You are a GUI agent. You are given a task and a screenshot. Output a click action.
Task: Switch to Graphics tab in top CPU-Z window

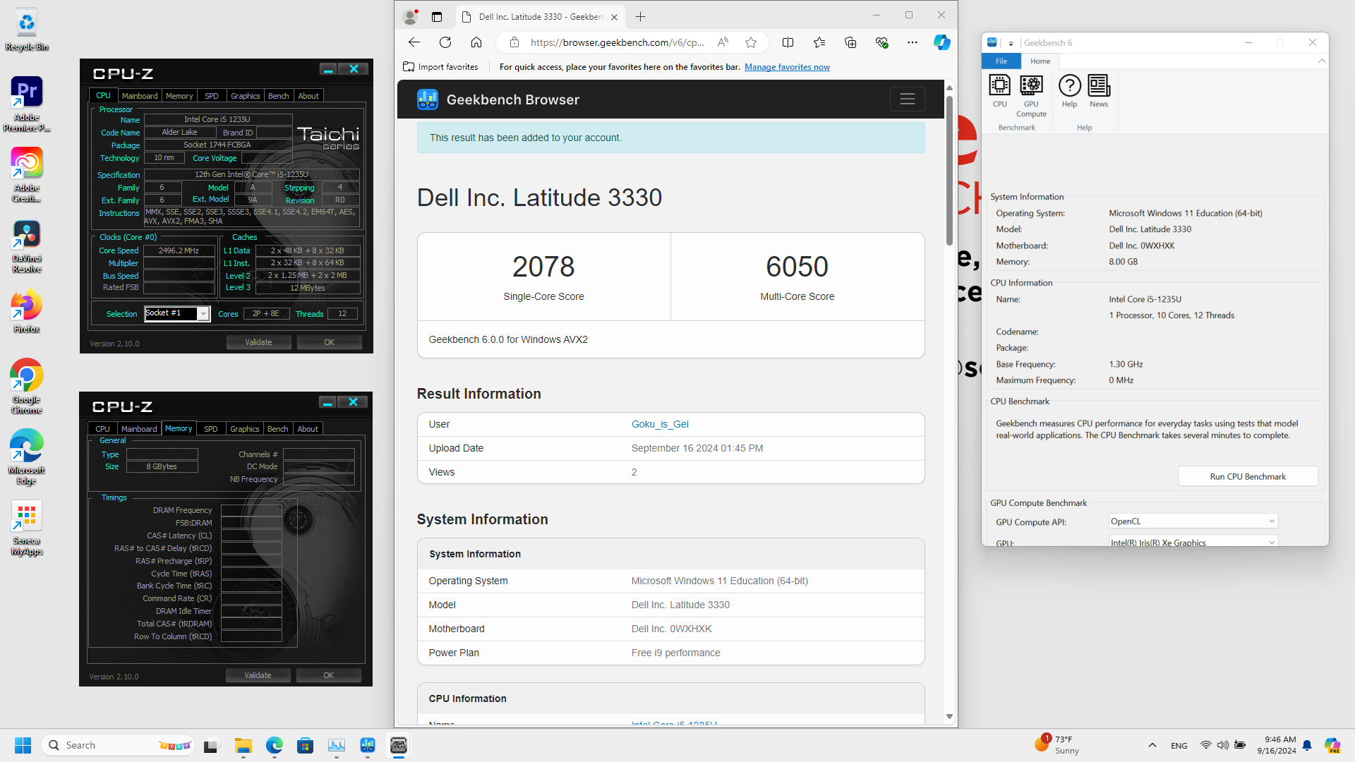click(246, 96)
